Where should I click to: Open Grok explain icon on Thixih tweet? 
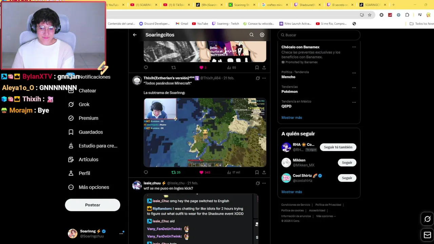coord(258,78)
